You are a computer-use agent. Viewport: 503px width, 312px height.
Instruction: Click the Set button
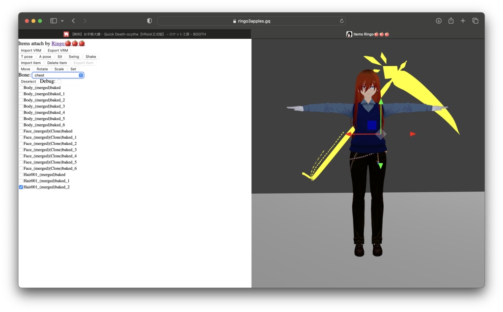pos(73,69)
